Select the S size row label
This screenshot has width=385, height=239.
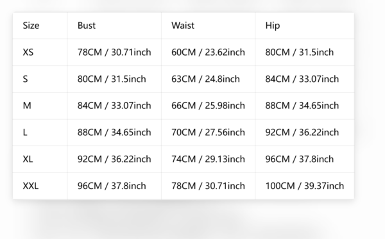click(25, 79)
